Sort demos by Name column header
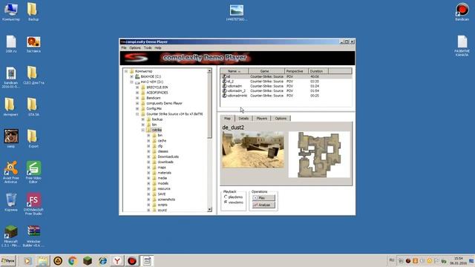The width and height of the screenshot is (475, 267). click(x=235, y=71)
